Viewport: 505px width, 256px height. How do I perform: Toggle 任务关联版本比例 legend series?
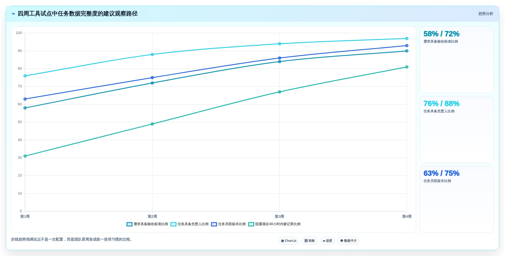tap(228, 224)
